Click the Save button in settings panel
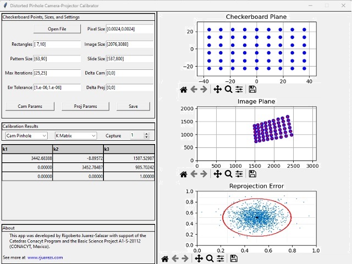 coord(133,106)
